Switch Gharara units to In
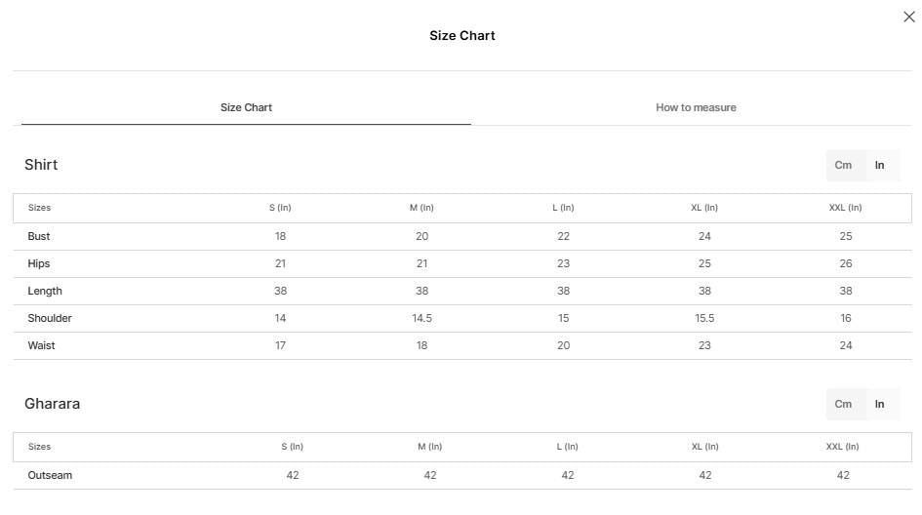The height and width of the screenshot is (515, 922). pos(879,404)
